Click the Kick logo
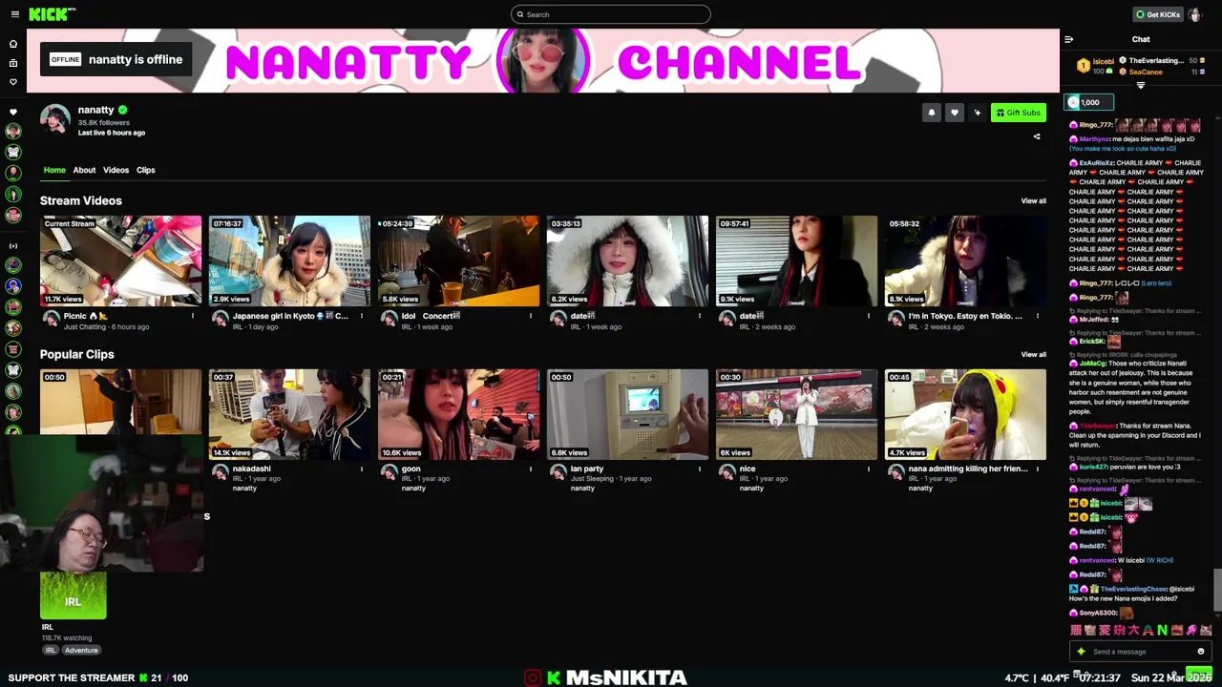 click(52, 14)
